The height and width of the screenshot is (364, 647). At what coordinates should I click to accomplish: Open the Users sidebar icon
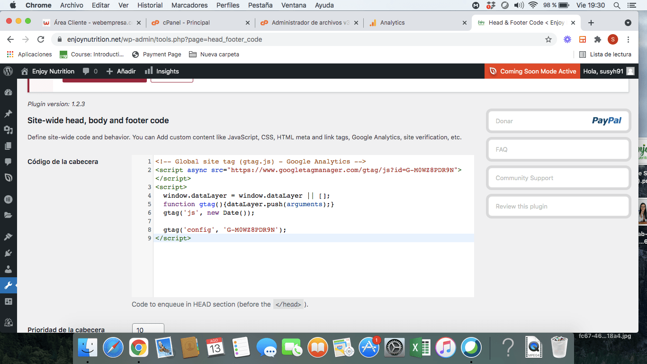pos(8,269)
